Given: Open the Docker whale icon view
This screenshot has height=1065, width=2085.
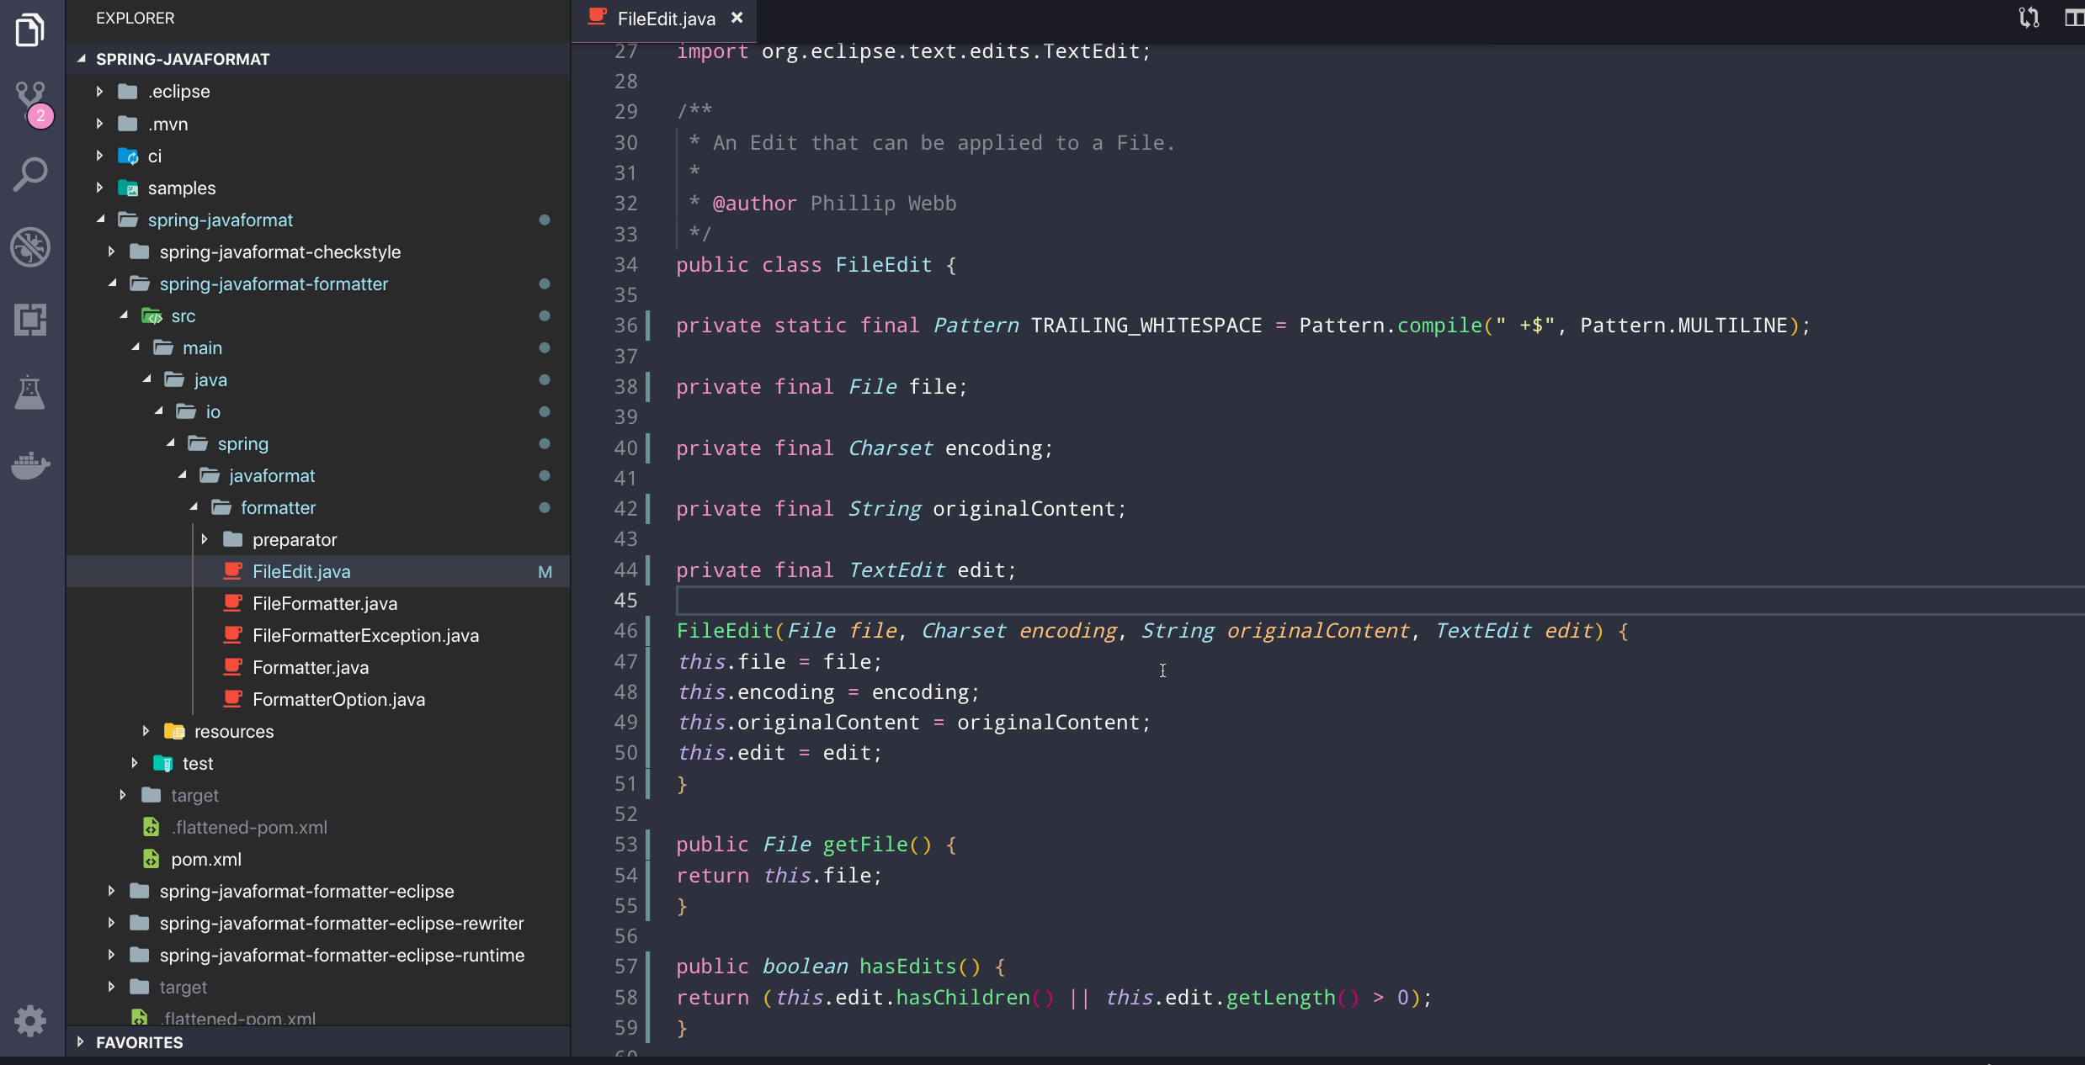Looking at the screenshot, I should (x=31, y=464).
